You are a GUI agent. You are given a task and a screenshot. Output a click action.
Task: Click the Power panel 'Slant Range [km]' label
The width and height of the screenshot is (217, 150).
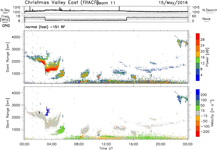click(x=8, y=57)
